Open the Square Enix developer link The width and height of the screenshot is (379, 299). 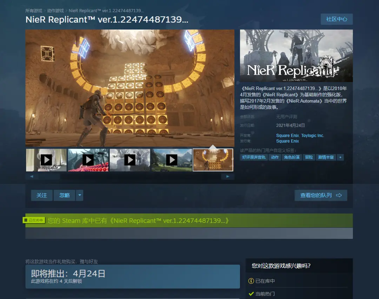[287, 135]
